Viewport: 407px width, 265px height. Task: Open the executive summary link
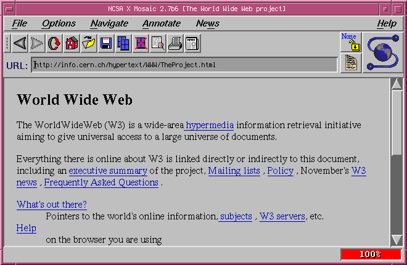click(x=108, y=171)
